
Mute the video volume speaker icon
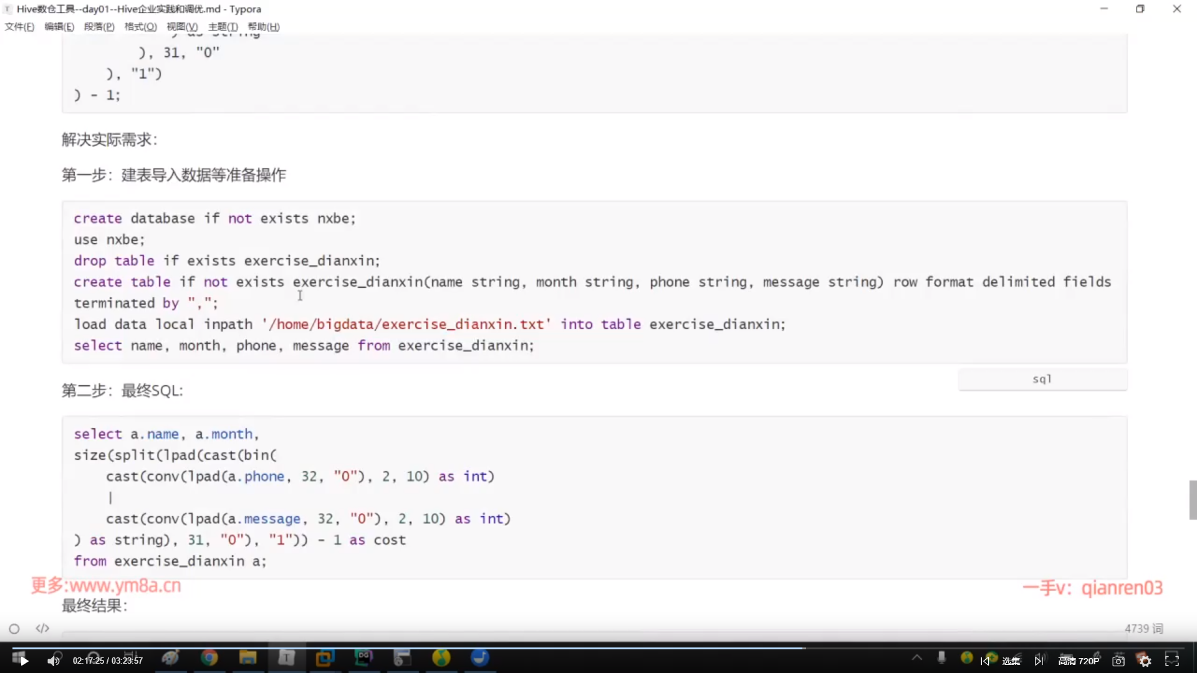pyautogui.click(x=53, y=661)
